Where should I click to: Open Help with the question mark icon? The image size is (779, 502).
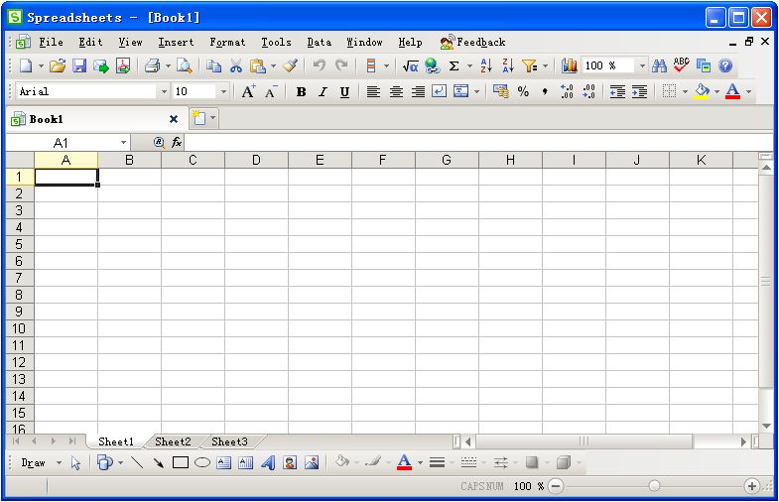pos(725,65)
